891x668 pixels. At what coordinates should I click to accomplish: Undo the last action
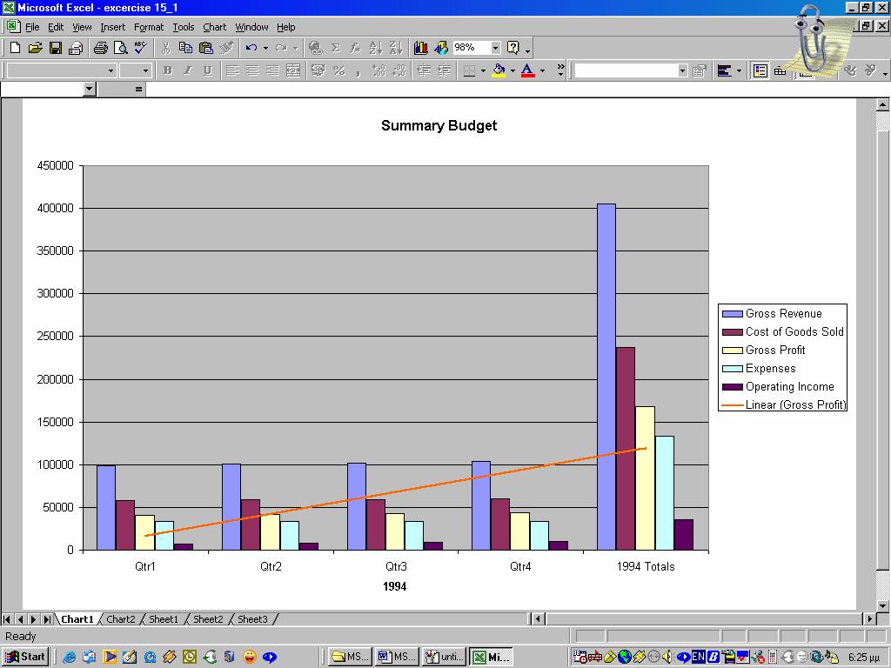tap(251, 48)
